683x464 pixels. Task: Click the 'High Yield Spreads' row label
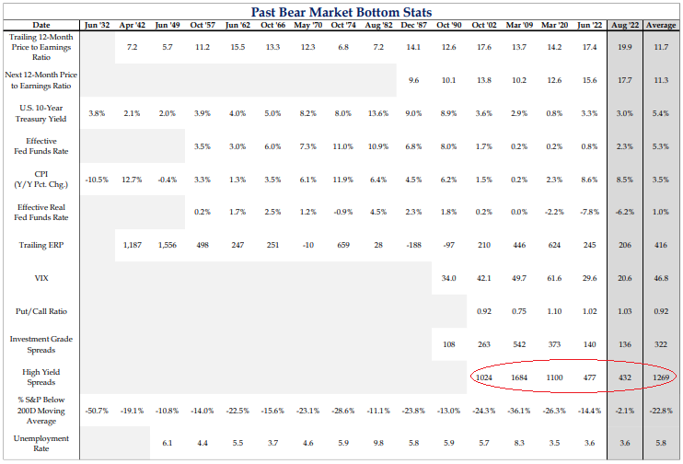tap(41, 377)
